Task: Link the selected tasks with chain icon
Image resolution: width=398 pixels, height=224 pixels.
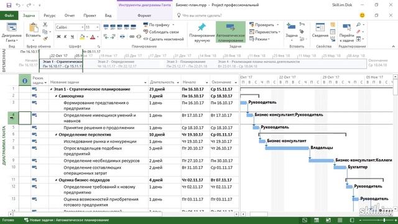Action: pos(132,37)
